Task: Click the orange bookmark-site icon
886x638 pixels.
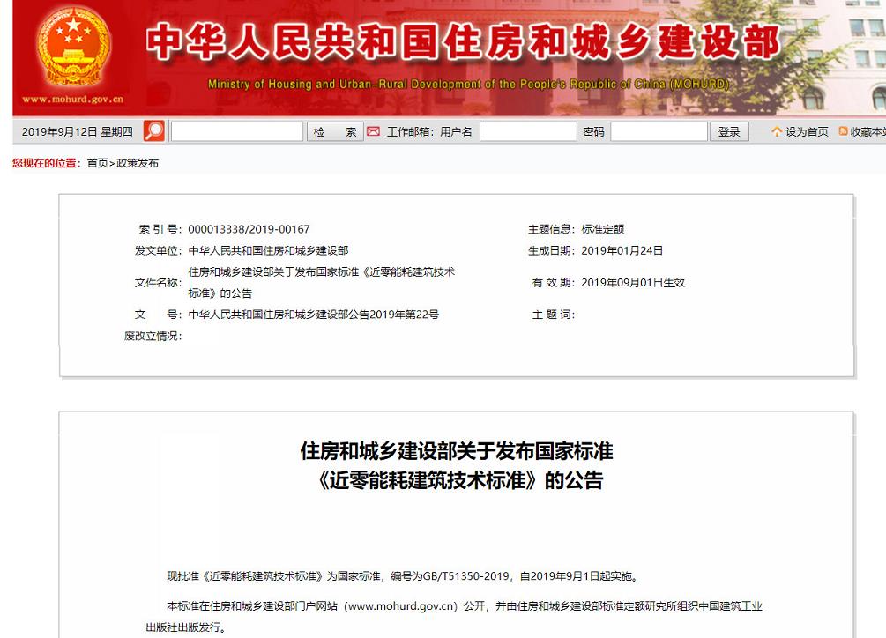Action: click(843, 132)
